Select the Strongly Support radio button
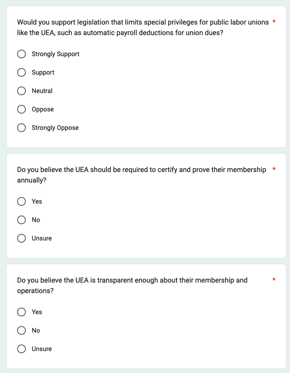The width and height of the screenshot is (290, 373). 21,54
